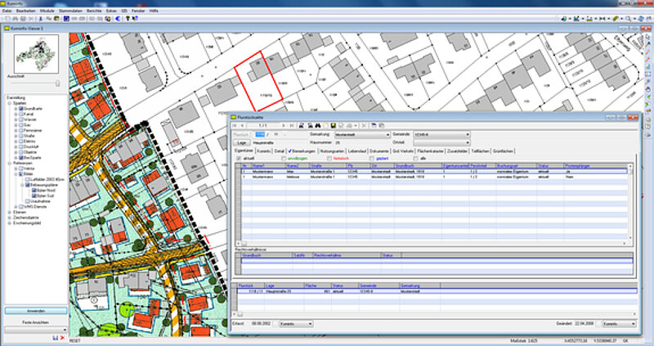Click the delete X icon in Flurstücksakte toolbar
This screenshot has width=654, height=346.
(364, 126)
